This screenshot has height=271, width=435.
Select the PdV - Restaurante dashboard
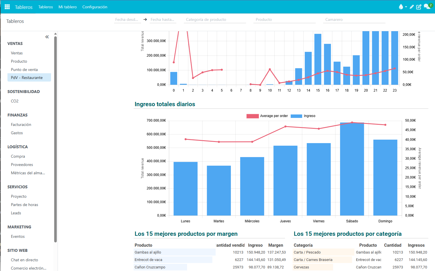point(29,78)
